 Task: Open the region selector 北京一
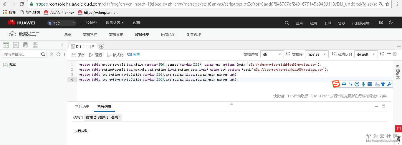click(x=62, y=23)
